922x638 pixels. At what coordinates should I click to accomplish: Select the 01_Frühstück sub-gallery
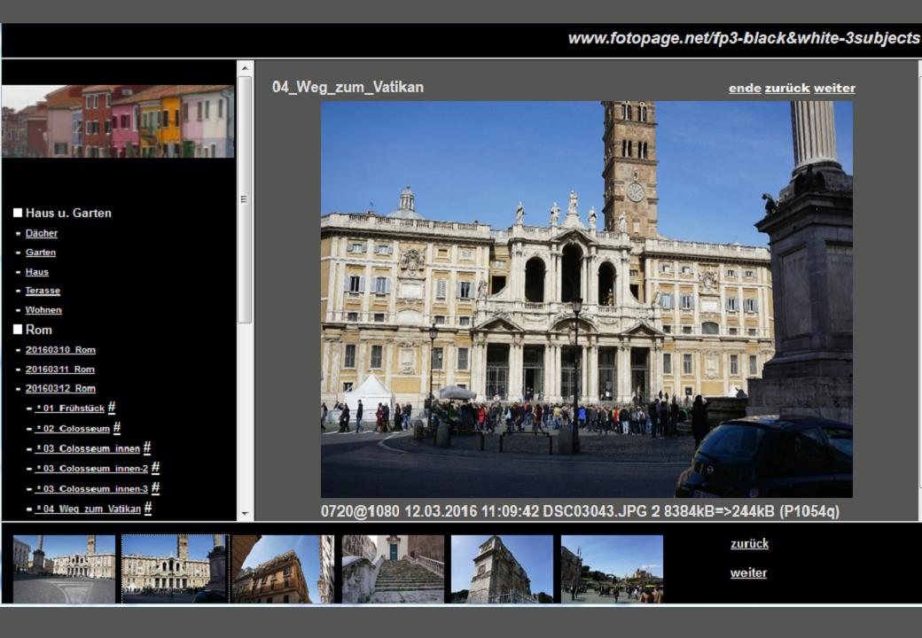[x=69, y=408]
